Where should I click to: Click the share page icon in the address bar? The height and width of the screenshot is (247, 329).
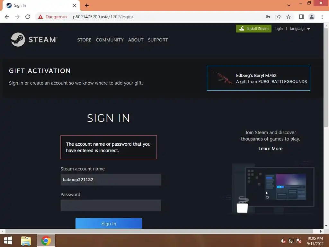pyautogui.click(x=278, y=17)
